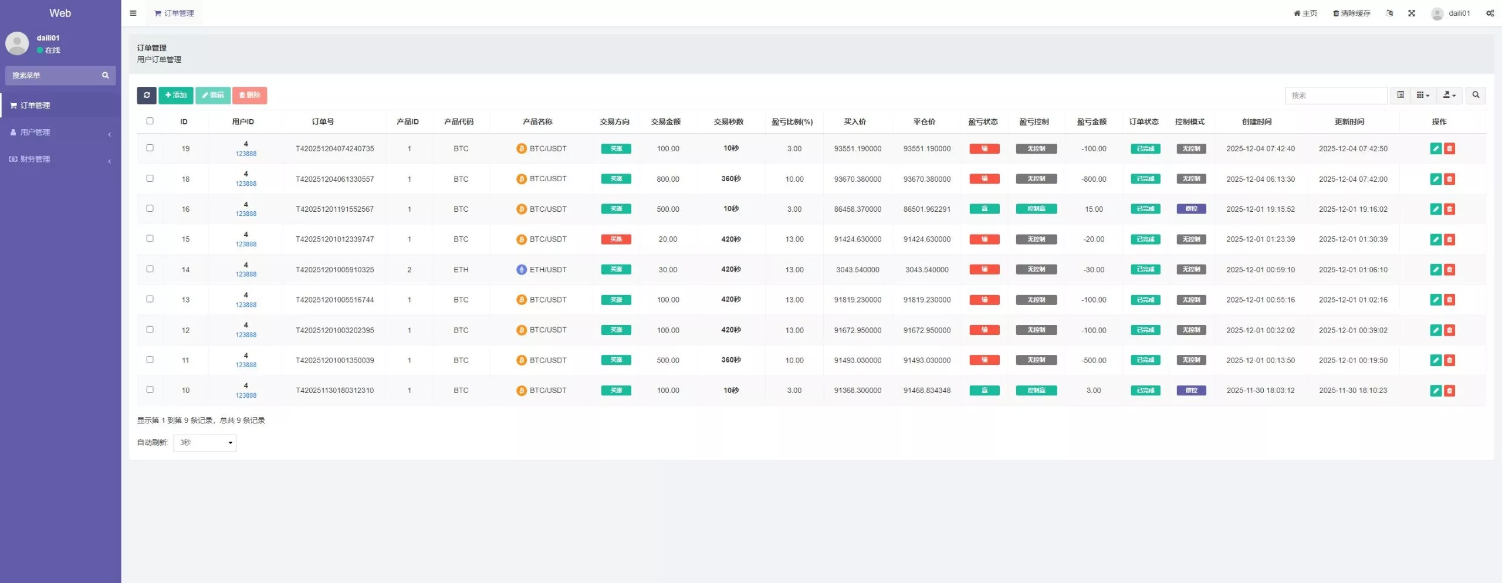
Task: Delete order ID 15 with trash icon
Action: (x=1449, y=239)
